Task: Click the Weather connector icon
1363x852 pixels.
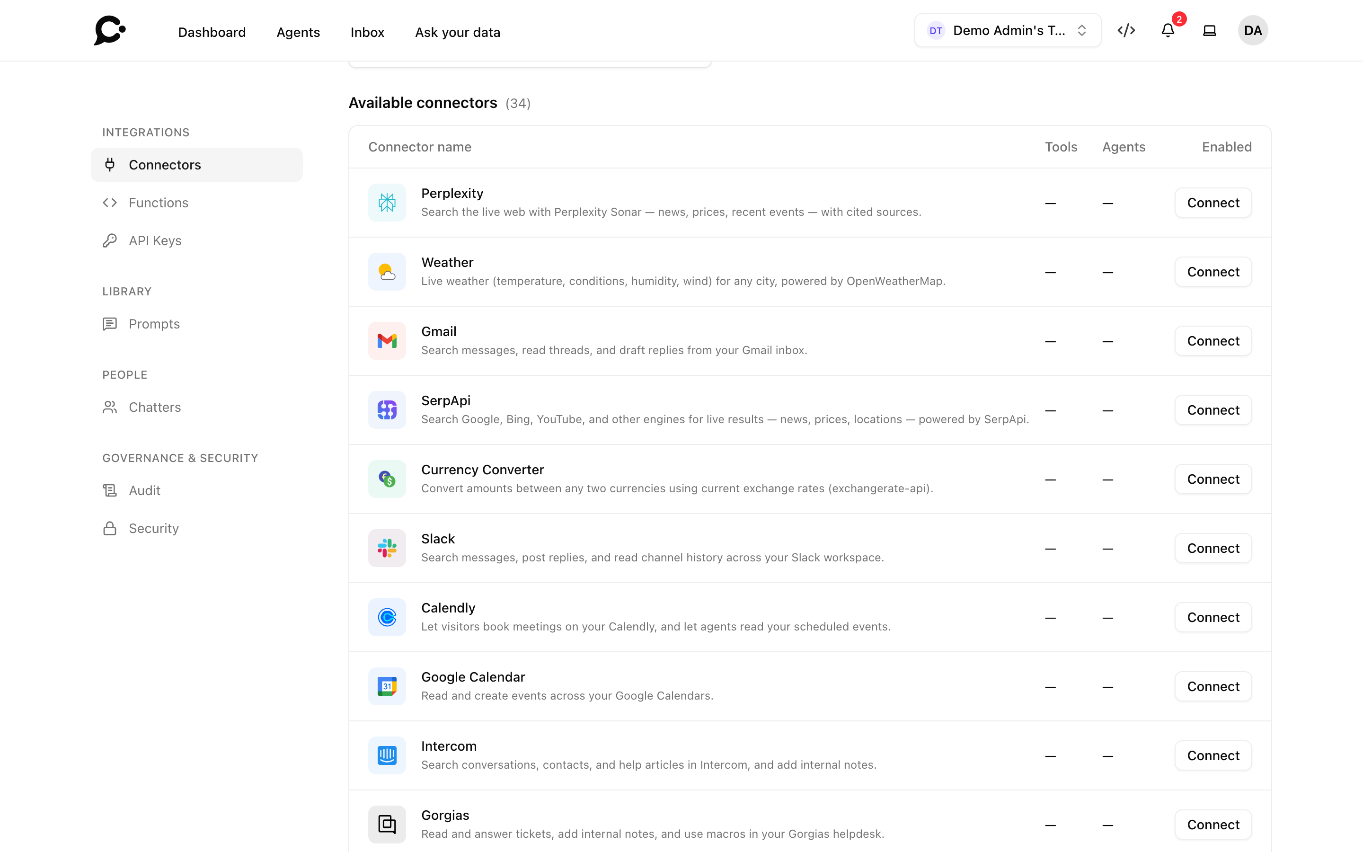Action: pos(387,272)
